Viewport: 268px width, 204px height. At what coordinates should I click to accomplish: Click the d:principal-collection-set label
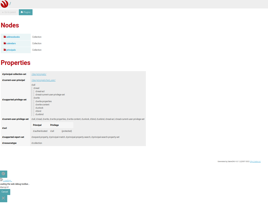click(x=14, y=74)
